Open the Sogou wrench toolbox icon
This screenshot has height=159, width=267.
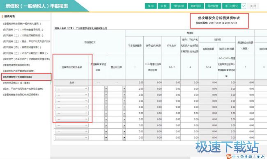[x=262, y=157]
